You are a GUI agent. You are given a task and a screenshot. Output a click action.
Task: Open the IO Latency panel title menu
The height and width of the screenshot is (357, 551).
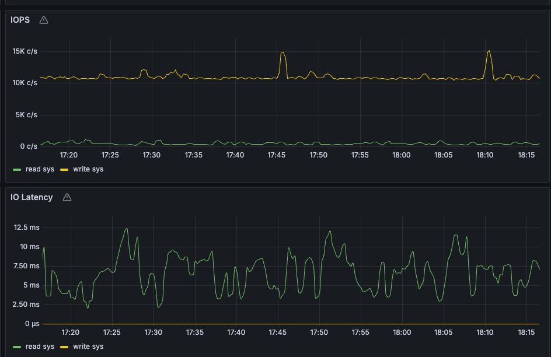[32, 197]
